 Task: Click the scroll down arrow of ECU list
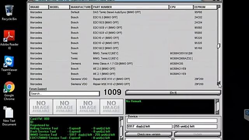(219, 83)
